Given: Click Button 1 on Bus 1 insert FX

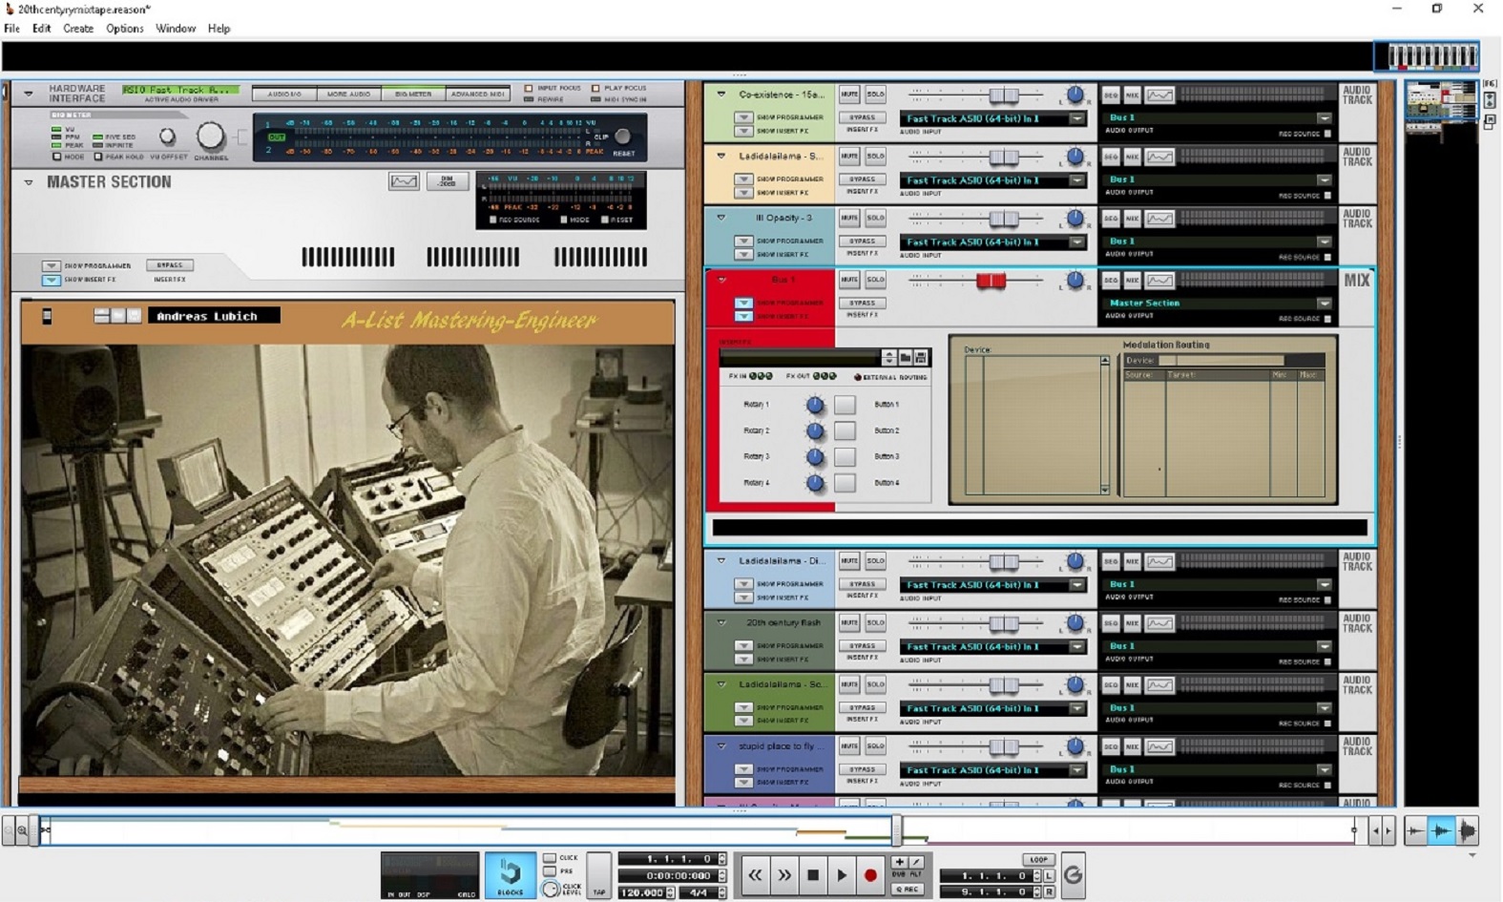Looking at the screenshot, I should [x=845, y=405].
